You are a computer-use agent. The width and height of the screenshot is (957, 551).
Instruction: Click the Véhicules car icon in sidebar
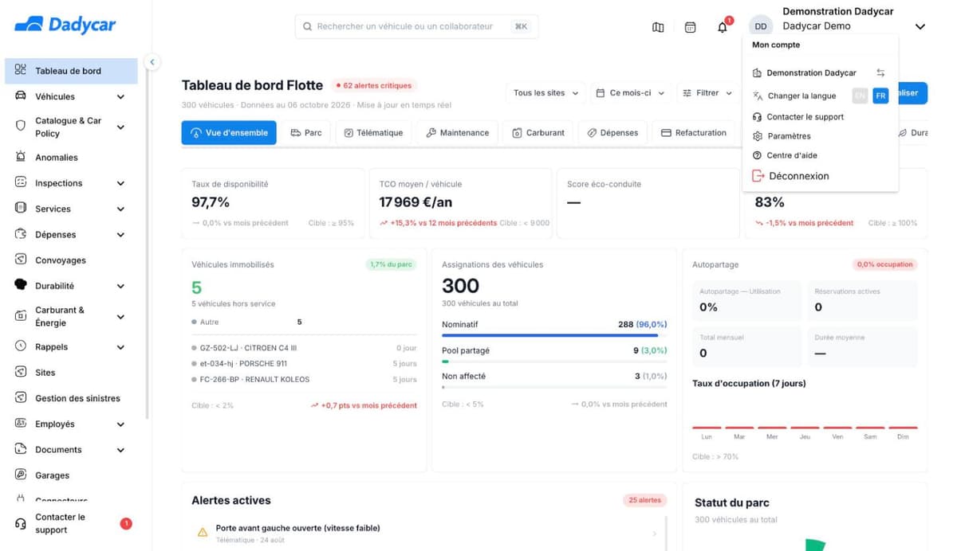pyautogui.click(x=21, y=96)
